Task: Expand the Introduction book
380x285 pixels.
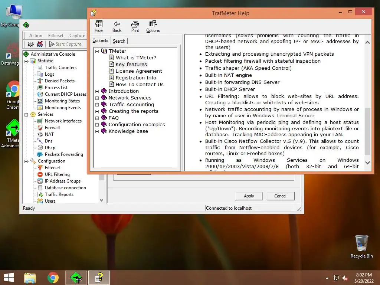Action: [x=97, y=91]
